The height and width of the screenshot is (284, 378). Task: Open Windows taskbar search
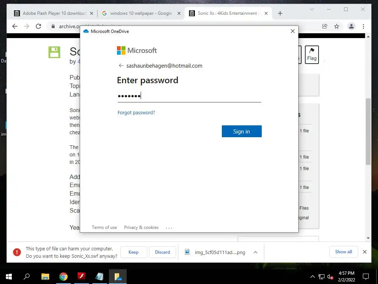27,277
